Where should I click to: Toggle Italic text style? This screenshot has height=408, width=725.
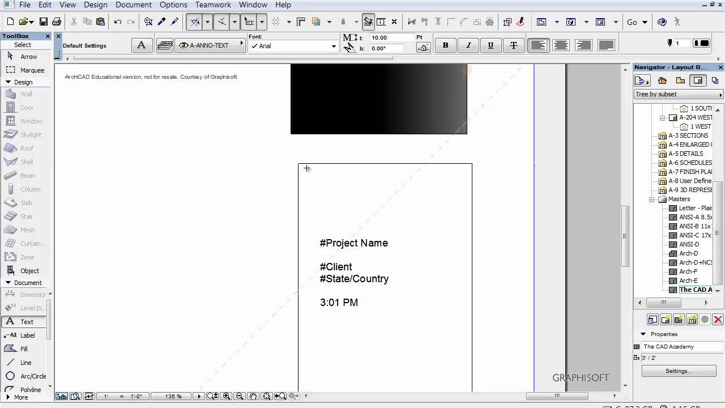(x=468, y=45)
